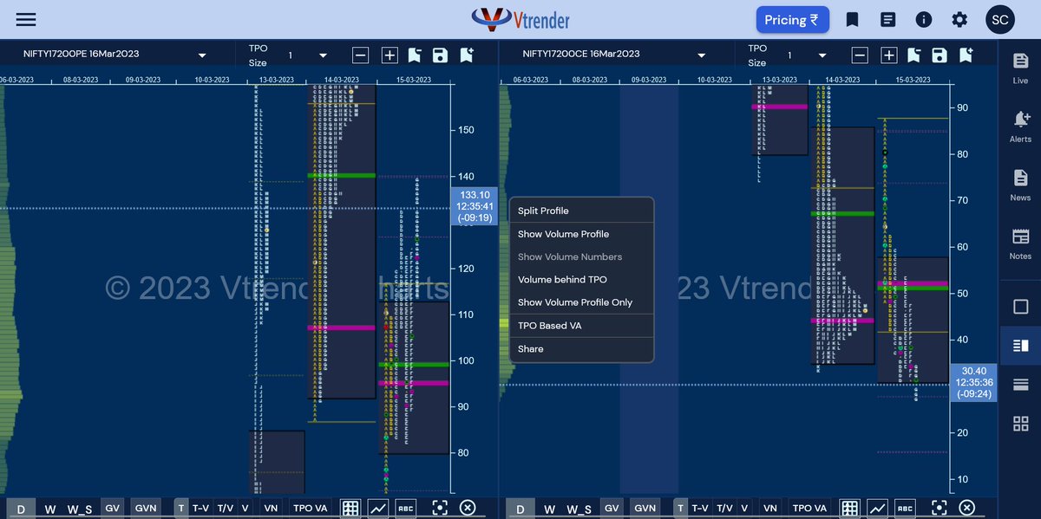Choose Share from context menu
The height and width of the screenshot is (519, 1041).
point(581,349)
